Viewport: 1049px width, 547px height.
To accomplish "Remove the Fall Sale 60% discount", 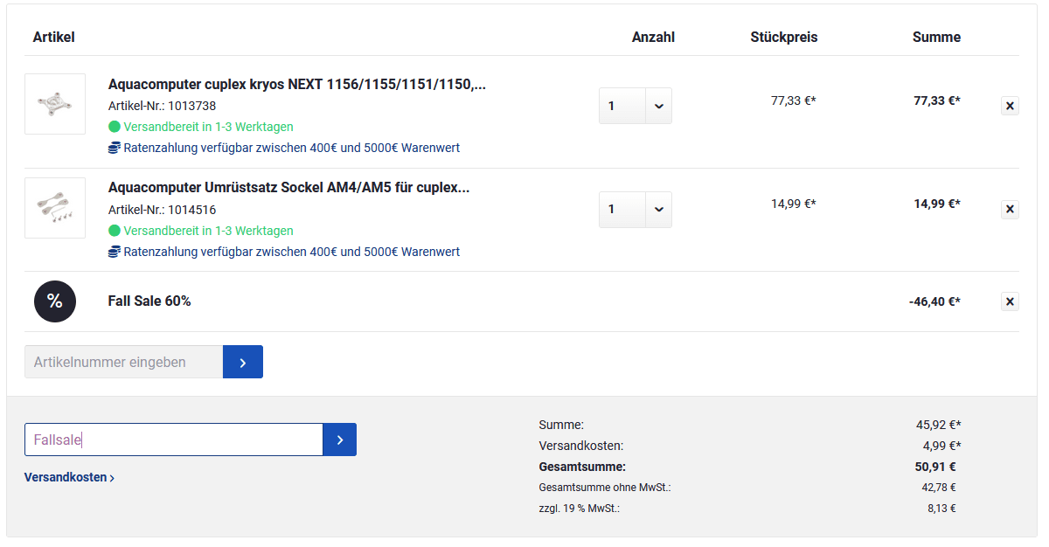I will coord(1010,301).
